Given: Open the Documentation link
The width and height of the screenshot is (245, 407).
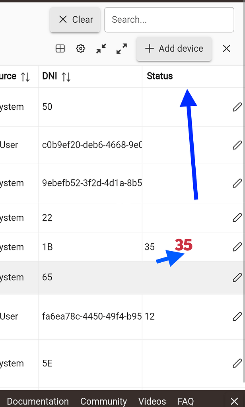Looking at the screenshot, I should [x=38, y=401].
